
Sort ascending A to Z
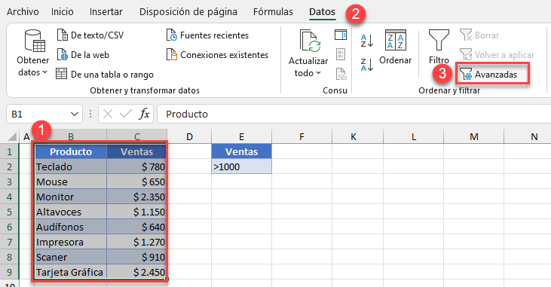tap(367, 41)
